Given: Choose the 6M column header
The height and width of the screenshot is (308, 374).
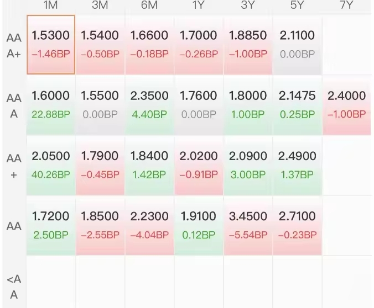Looking at the screenshot, I should (149, 6).
